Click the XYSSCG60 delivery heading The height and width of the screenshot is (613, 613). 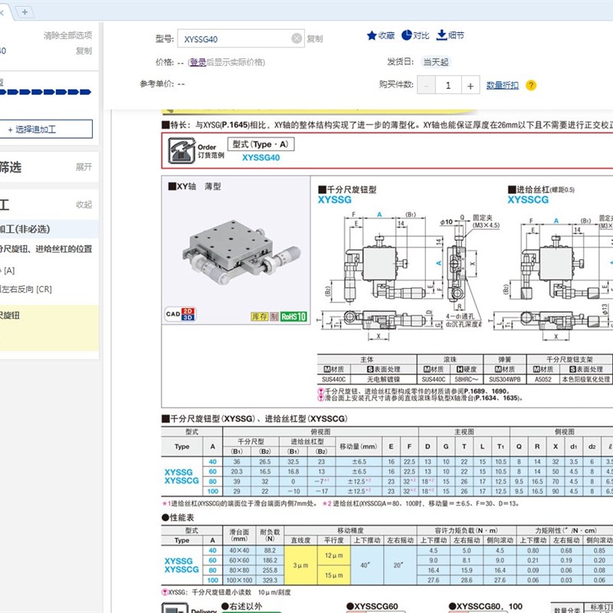[x=372, y=606]
